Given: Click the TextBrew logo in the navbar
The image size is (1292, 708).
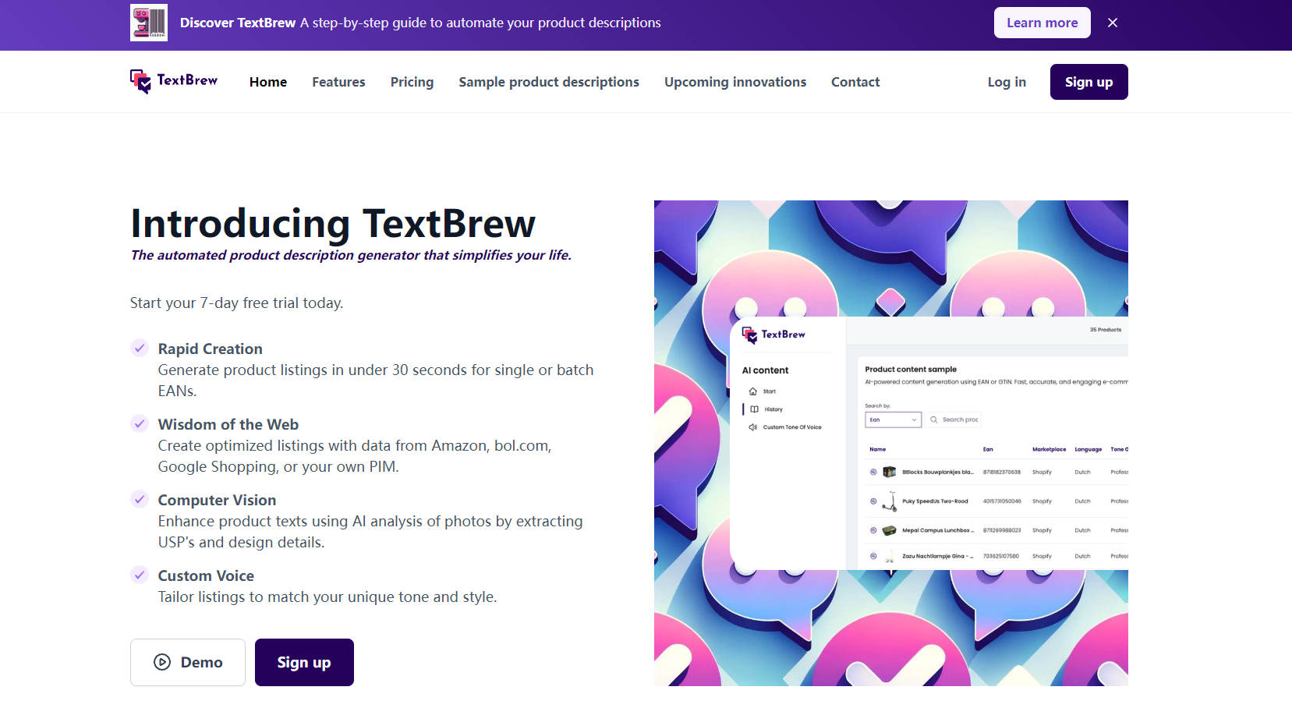Looking at the screenshot, I should click(x=174, y=81).
